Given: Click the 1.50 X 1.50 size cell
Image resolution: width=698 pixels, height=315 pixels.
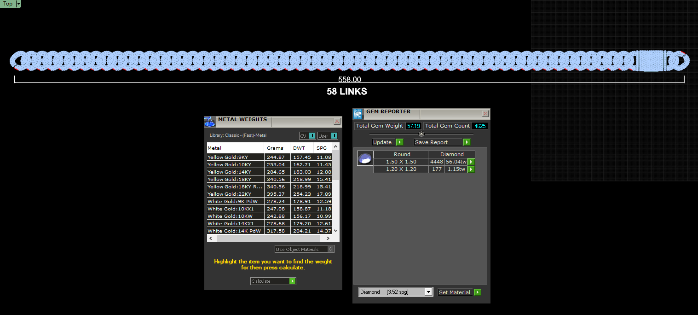Looking at the screenshot, I should pos(401,162).
